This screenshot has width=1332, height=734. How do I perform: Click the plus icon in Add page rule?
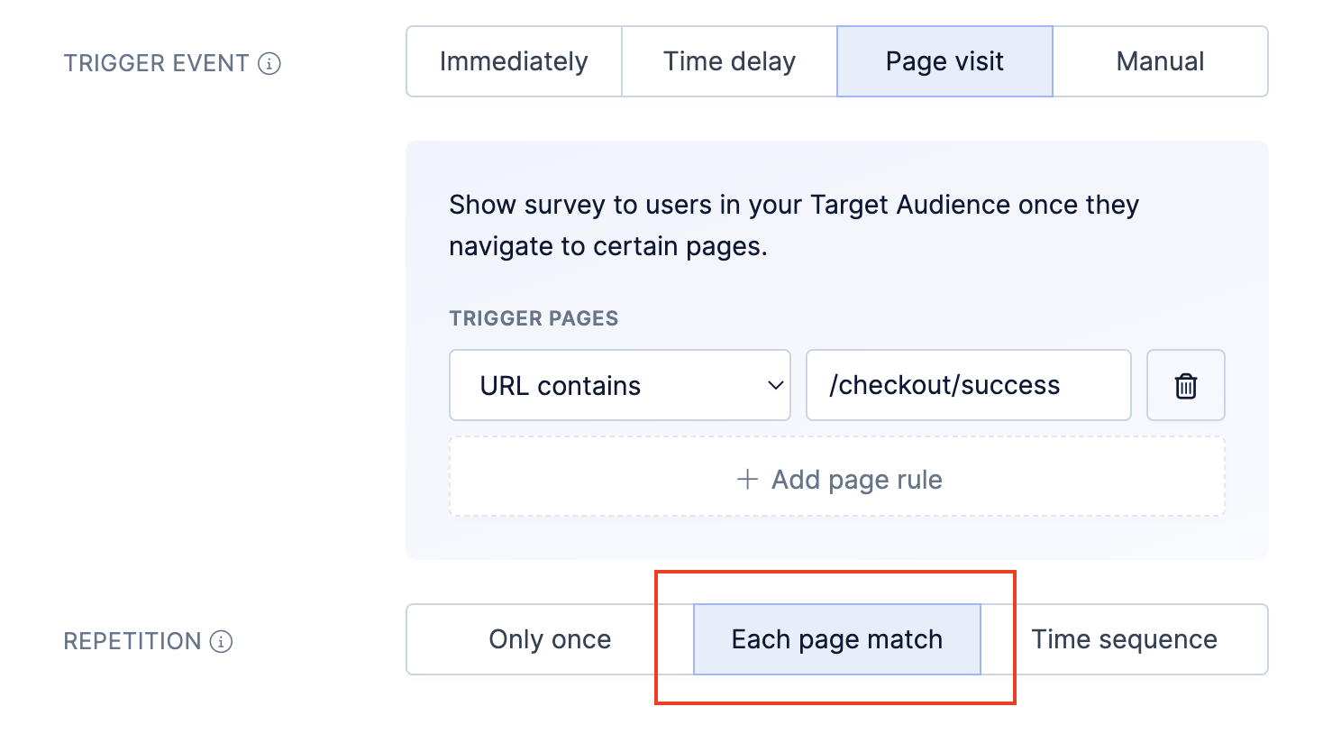pos(747,479)
